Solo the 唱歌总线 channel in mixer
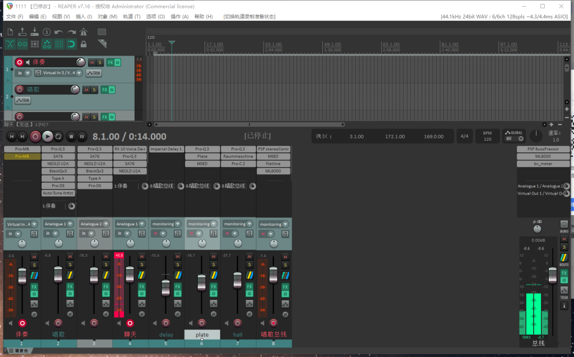Screen dimensions: 574x357 pyautogui.click(x=285, y=265)
